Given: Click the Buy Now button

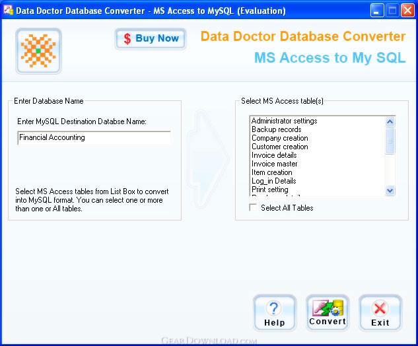Looking at the screenshot, I should click(151, 39).
